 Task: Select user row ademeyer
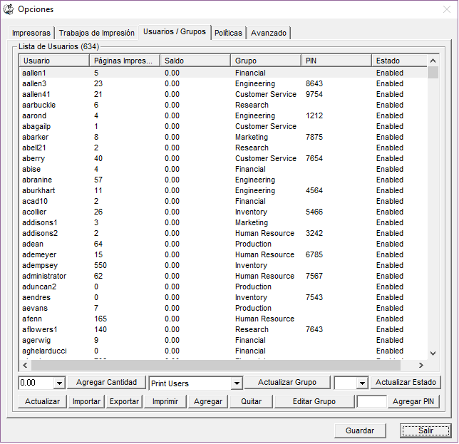[x=223, y=254]
